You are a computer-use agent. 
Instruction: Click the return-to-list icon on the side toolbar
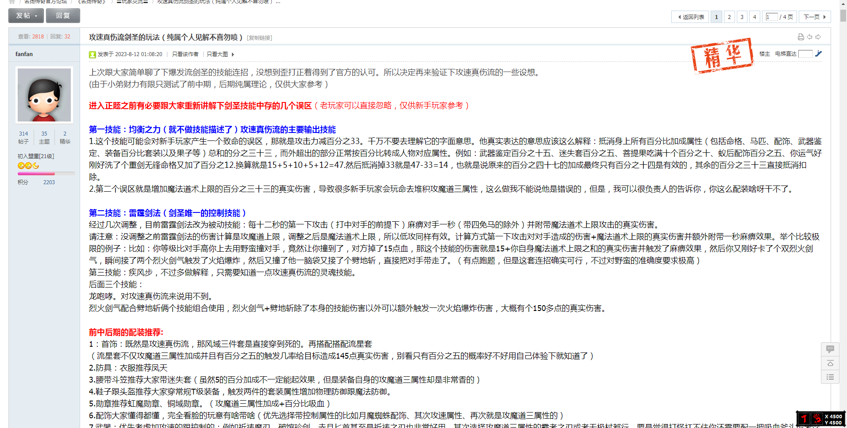pos(830,377)
